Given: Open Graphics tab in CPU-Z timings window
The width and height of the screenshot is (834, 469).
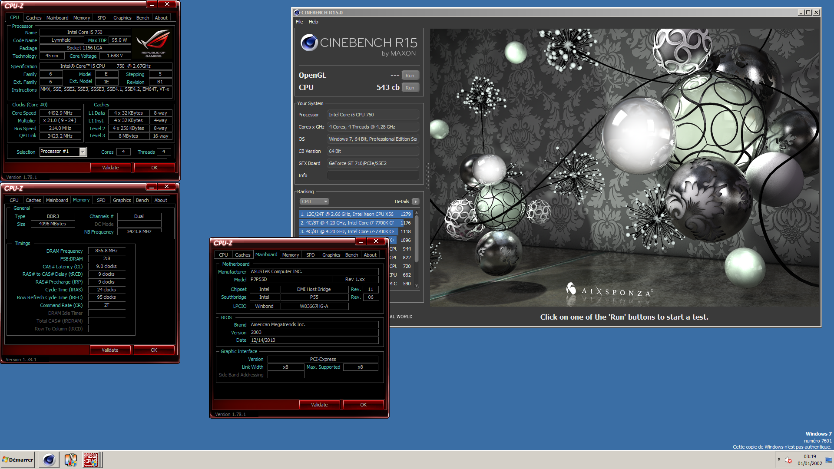Looking at the screenshot, I should (x=122, y=200).
